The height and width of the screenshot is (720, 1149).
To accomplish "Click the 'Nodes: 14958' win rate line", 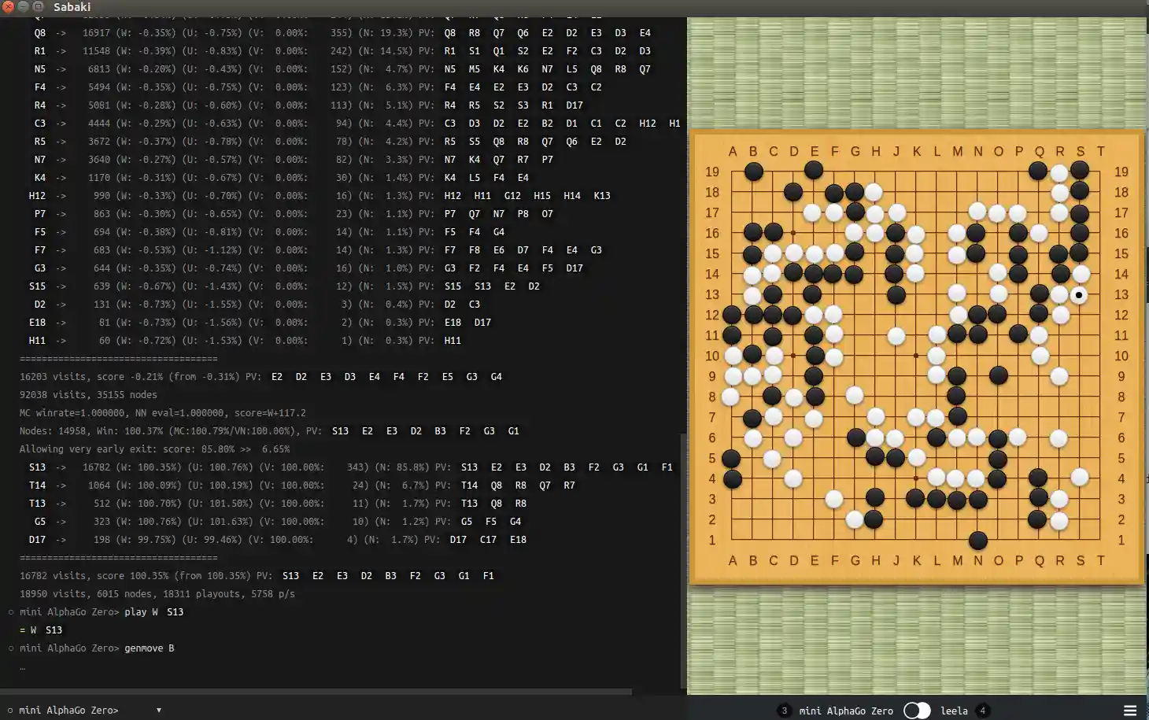I will 270,431.
